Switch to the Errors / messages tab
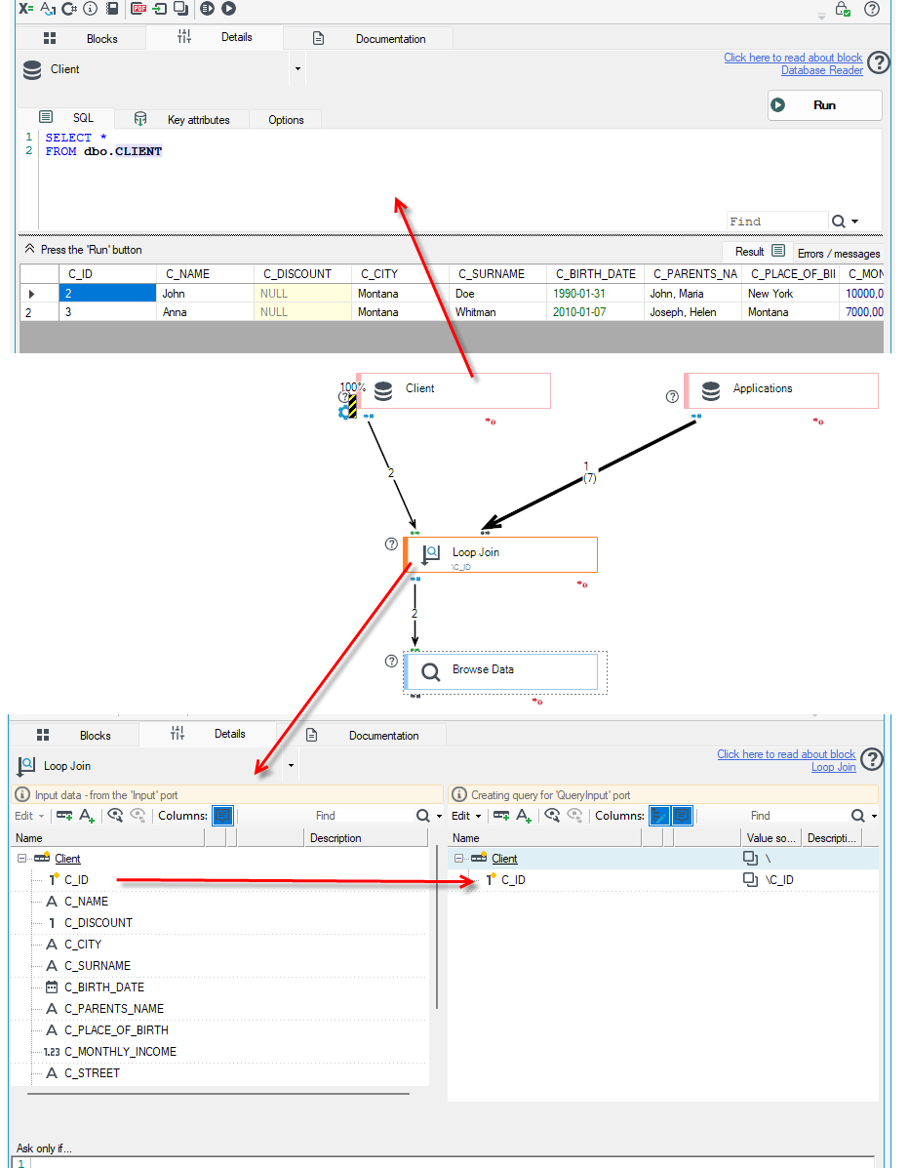 [838, 254]
